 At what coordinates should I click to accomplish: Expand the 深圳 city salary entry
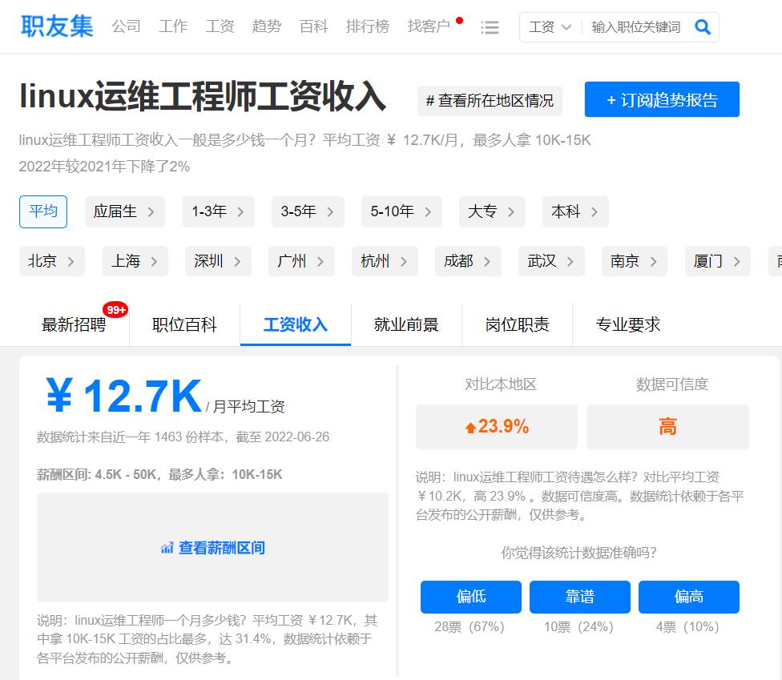tap(217, 260)
